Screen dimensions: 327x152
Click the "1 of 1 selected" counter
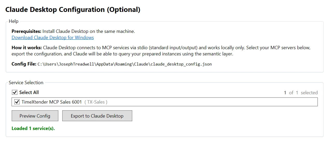click(x=301, y=93)
